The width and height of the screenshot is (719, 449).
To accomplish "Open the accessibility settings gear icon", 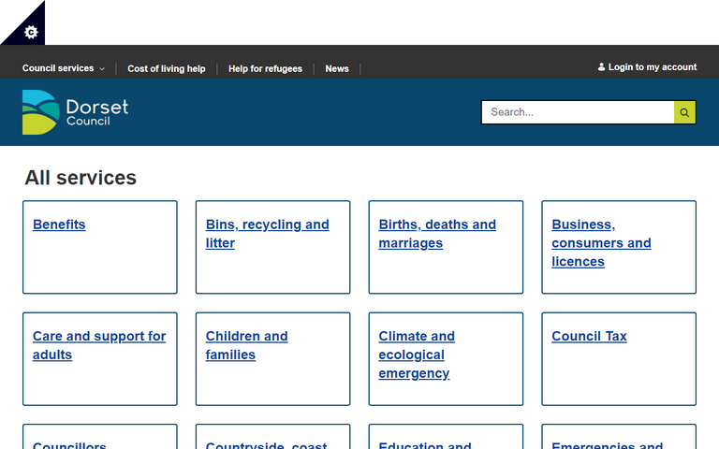I will point(30,32).
